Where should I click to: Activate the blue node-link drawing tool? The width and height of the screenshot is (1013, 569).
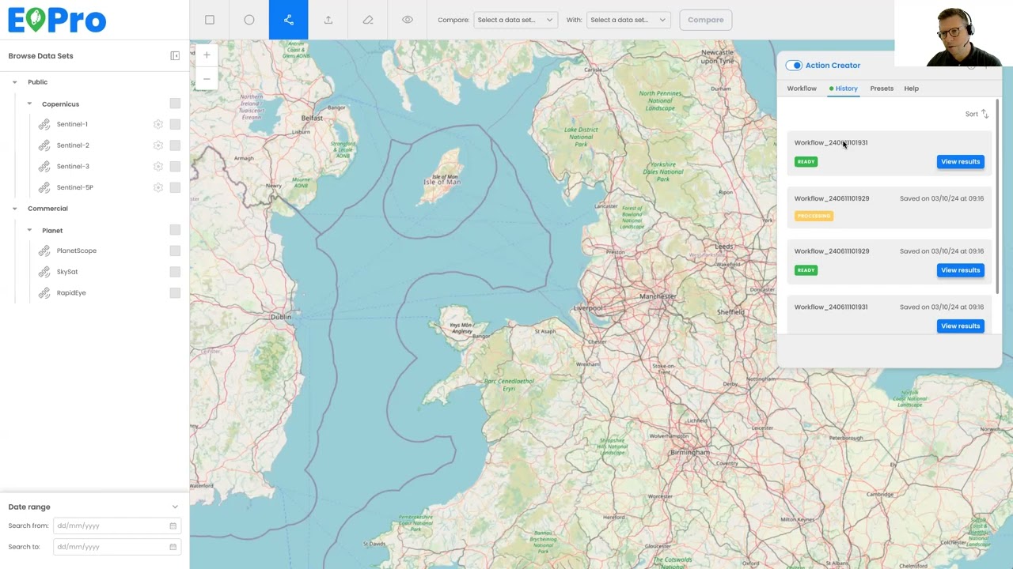coord(289,20)
